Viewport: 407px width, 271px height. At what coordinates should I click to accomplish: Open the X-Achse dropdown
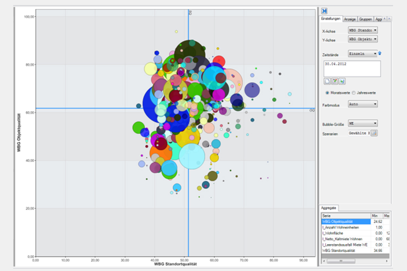pyautogui.click(x=363, y=30)
